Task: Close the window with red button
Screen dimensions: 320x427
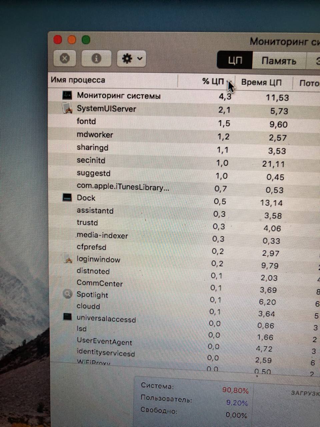Action: (58, 40)
